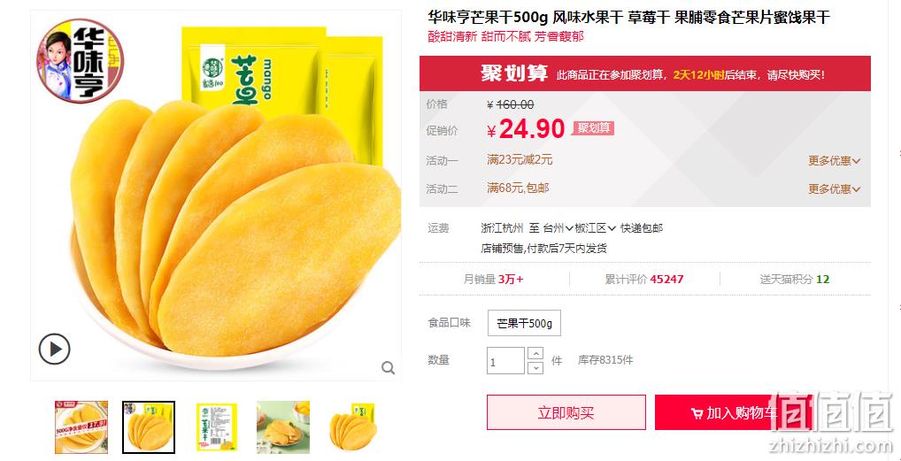The width and height of the screenshot is (901, 461).
Task: Click the cart icon in 加入购物车
Action: (x=697, y=413)
